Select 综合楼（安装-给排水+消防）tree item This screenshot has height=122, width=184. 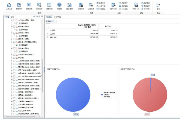28,98
